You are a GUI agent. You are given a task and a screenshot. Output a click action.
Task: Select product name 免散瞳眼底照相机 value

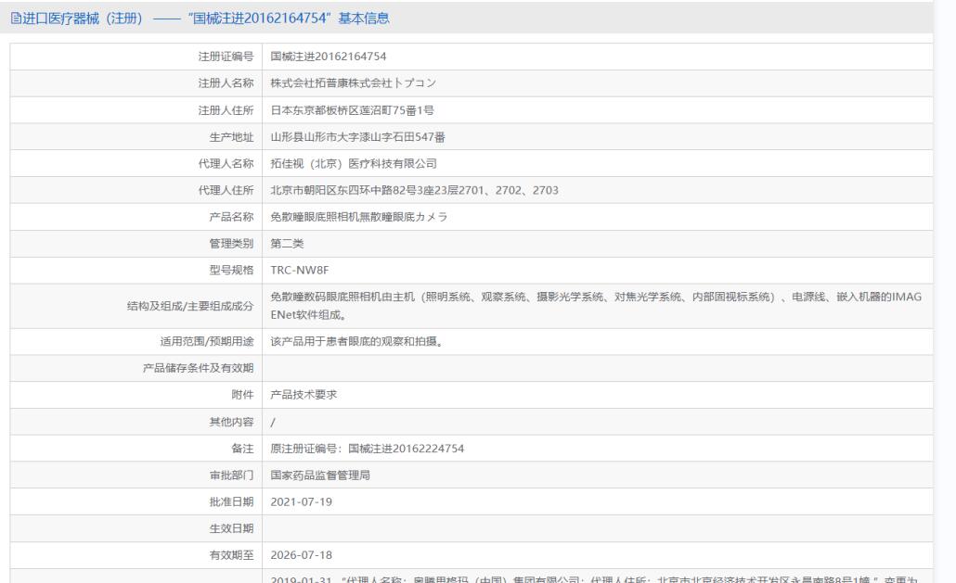358,217
